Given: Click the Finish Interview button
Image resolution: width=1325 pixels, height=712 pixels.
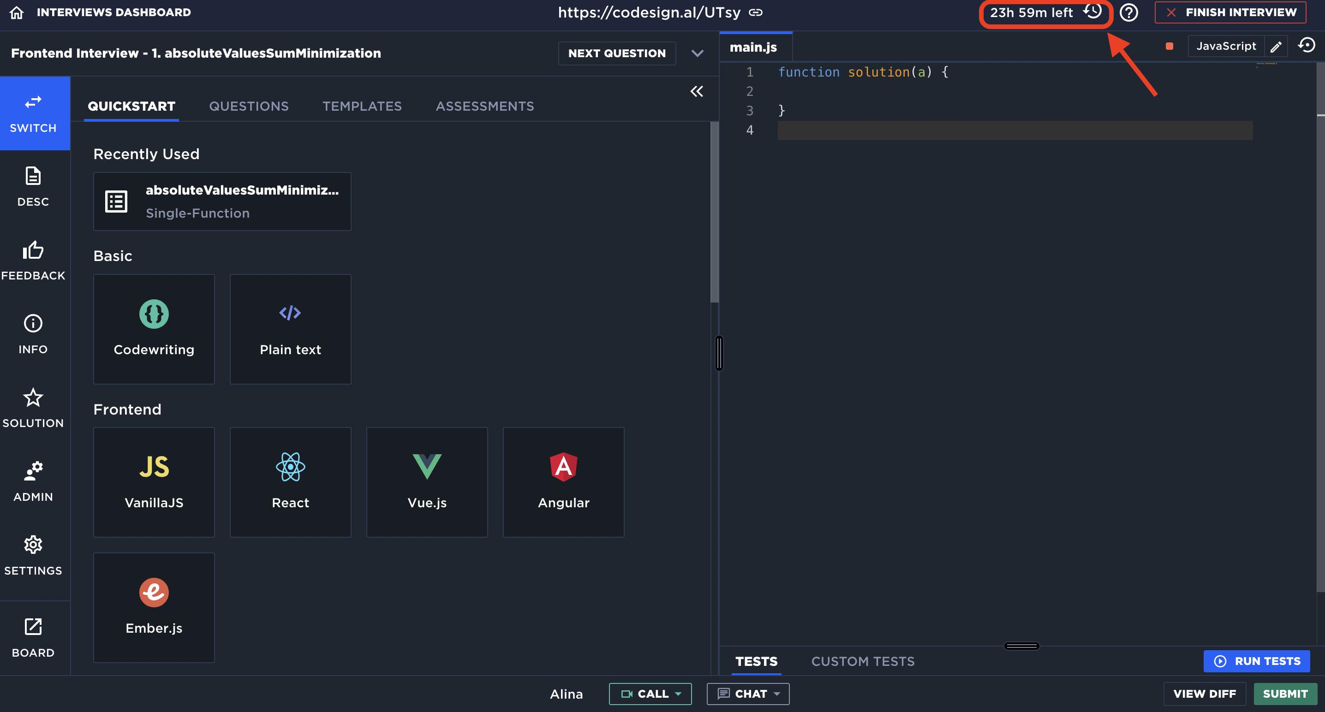Looking at the screenshot, I should (x=1230, y=12).
